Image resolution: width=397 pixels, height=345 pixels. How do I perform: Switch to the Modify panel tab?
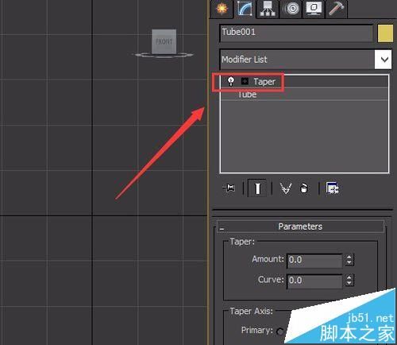[x=245, y=9]
